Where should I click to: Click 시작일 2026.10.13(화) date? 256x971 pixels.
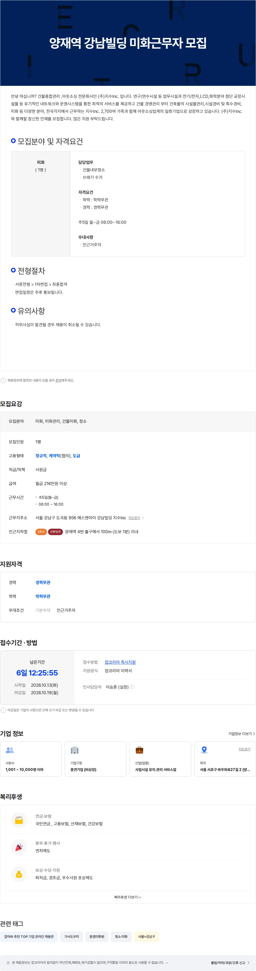click(x=44, y=685)
